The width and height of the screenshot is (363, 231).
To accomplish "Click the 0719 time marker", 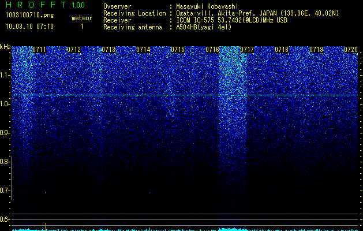I will click(316, 50).
